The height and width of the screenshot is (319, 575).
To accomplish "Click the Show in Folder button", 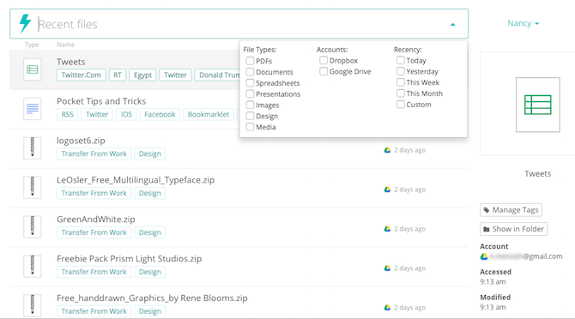I will pos(514,229).
